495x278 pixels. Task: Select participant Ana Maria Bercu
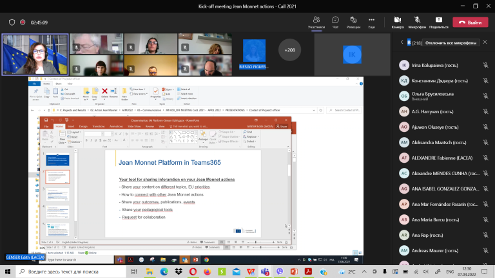click(443, 219)
